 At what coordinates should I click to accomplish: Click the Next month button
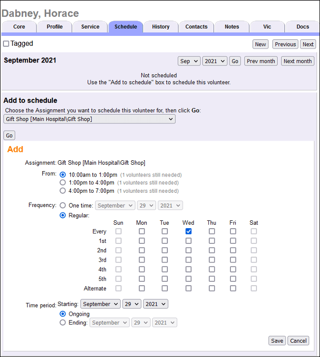pyautogui.click(x=298, y=61)
